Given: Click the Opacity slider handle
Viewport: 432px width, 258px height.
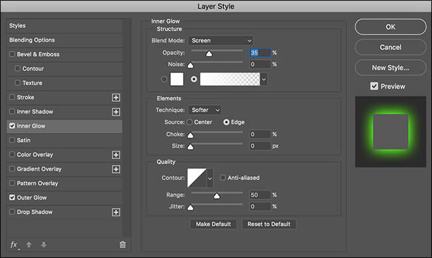Looking at the screenshot, I should click(x=209, y=54).
